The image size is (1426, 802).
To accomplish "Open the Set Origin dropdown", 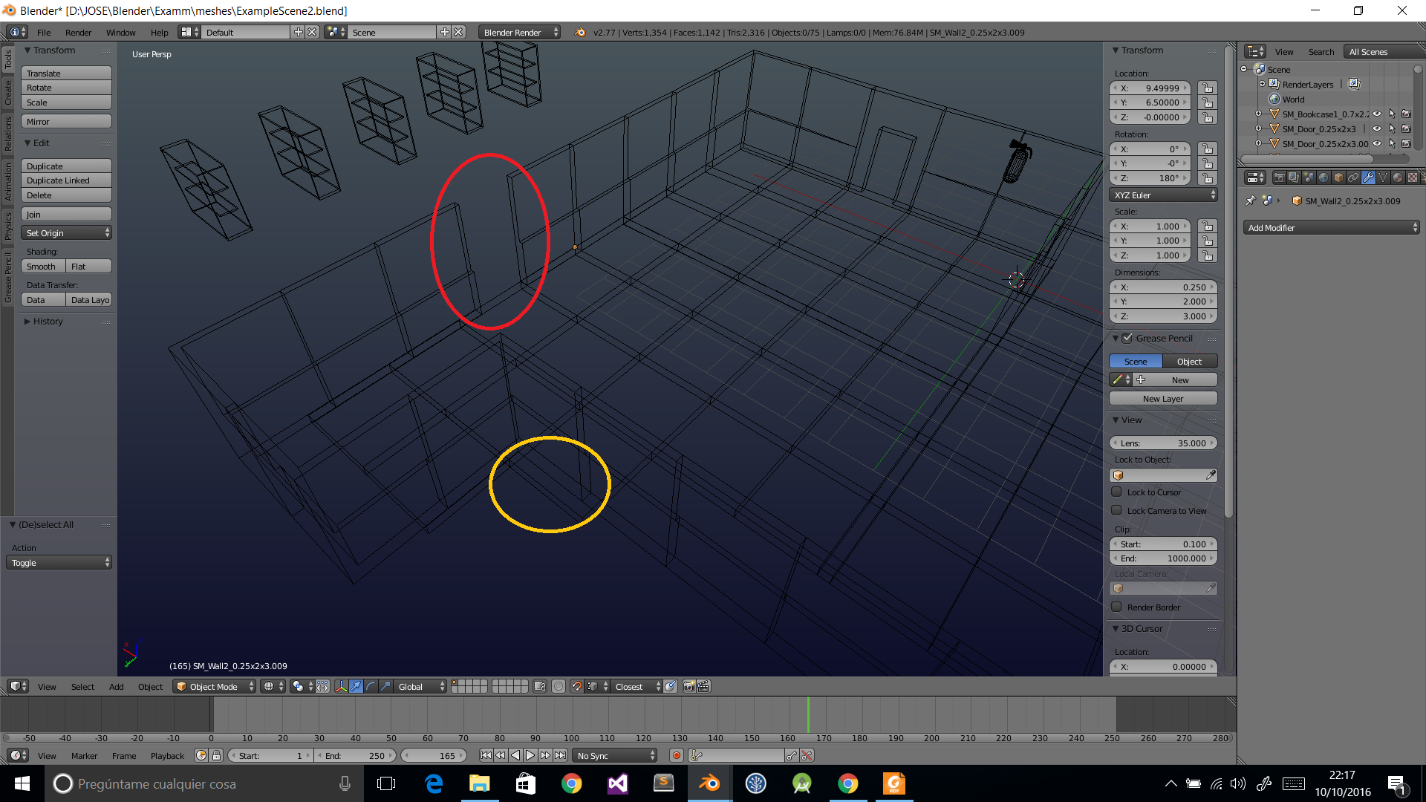I will coord(66,232).
